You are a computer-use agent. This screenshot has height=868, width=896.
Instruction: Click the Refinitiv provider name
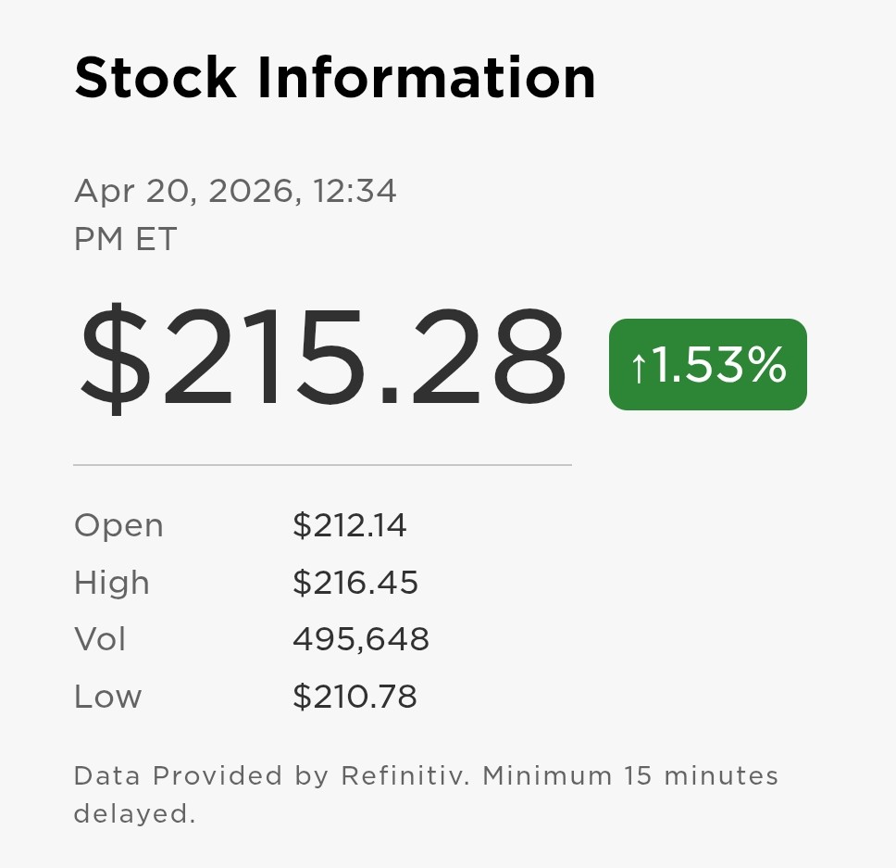[405, 774]
